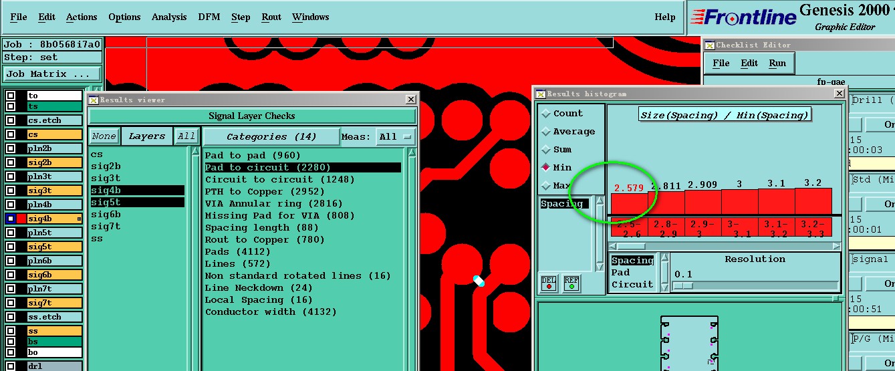The image size is (895, 371).
Task: Click the REF icon in Results histogram
Action: pos(571,283)
